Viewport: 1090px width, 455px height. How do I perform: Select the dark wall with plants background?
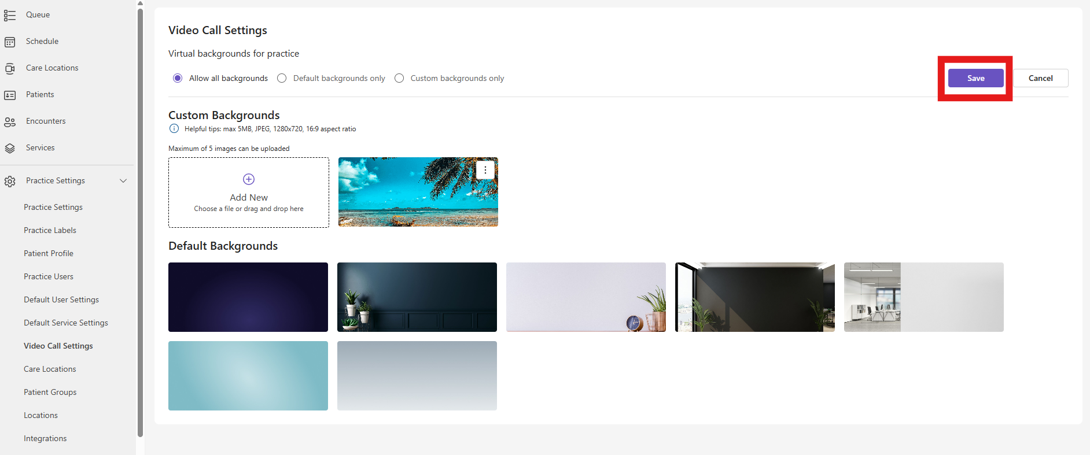pyautogui.click(x=417, y=297)
